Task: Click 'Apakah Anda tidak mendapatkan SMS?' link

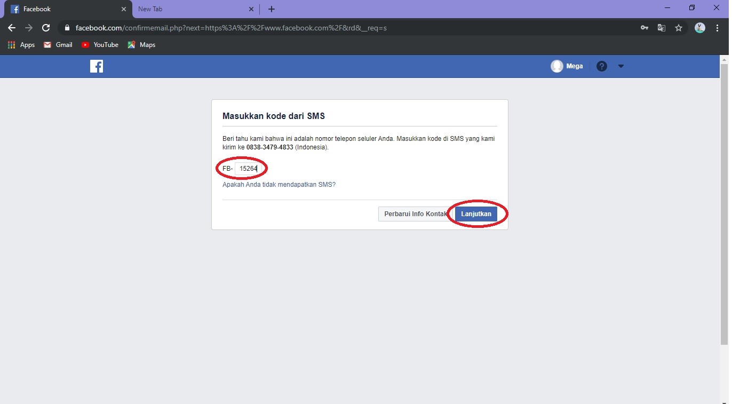Action: point(279,185)
